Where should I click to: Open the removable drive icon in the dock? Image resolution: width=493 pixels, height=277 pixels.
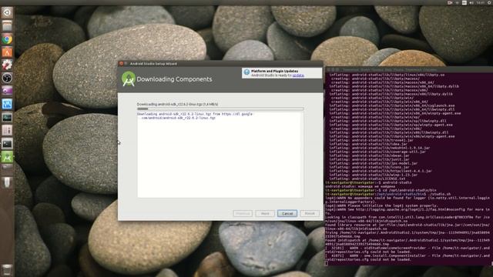coord(7,182)
